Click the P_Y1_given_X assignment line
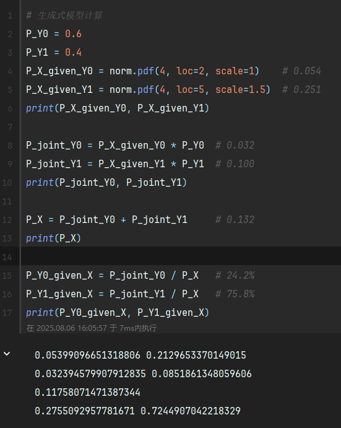 (x=112, y=294)
